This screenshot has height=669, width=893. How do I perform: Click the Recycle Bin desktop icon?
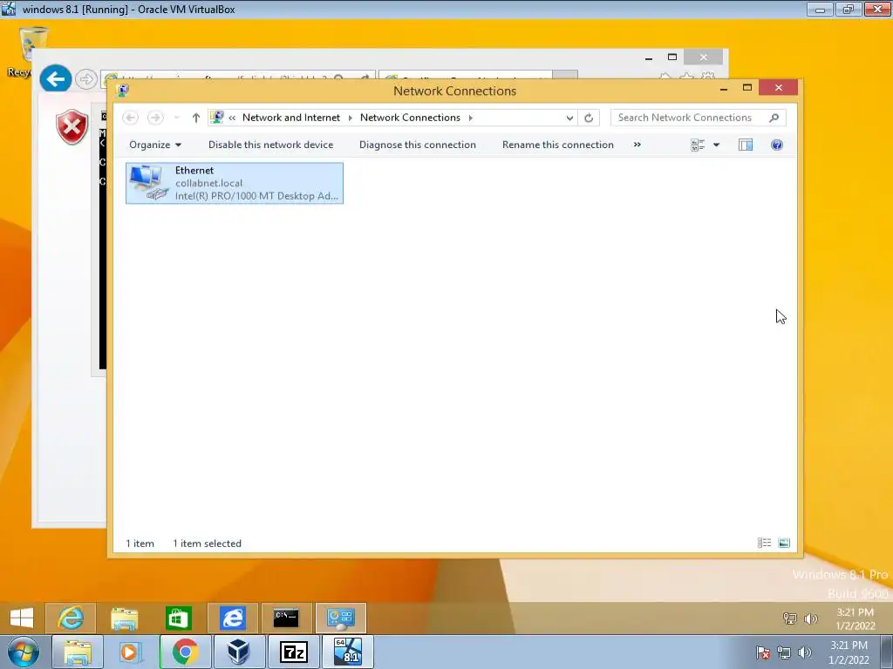click(27, 51)
